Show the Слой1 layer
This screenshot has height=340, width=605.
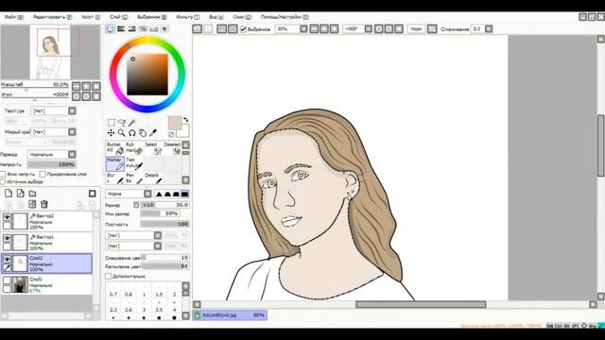(x=7, y=280)
